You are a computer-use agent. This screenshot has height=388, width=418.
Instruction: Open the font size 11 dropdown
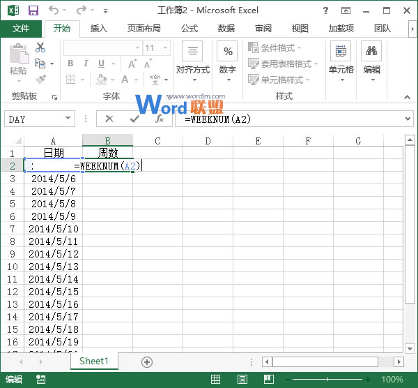[165, 47]
